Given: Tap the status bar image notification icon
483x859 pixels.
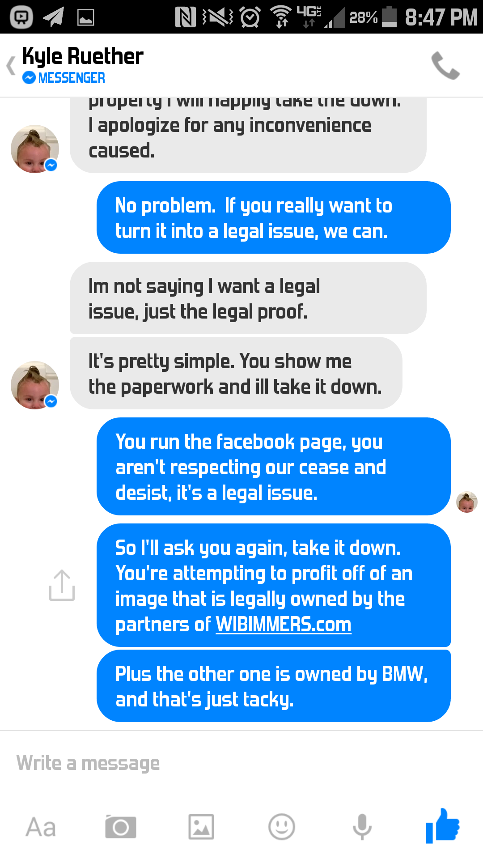Looking at the screenshot, I should tap(85, 17).
